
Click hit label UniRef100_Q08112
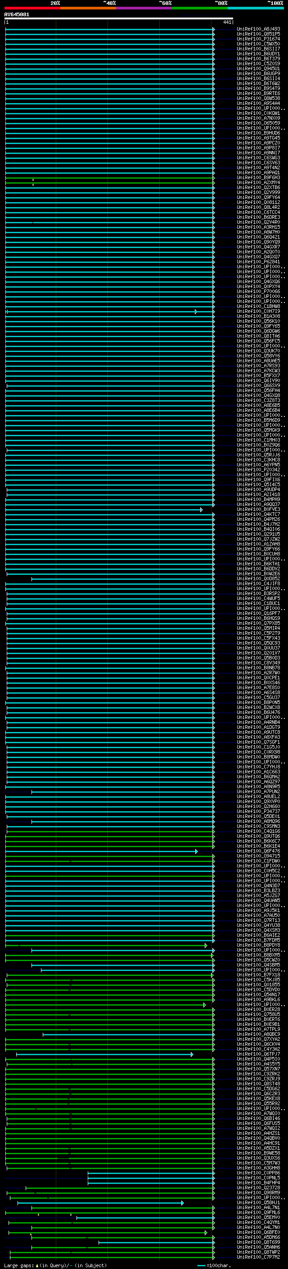coord(258,202)
